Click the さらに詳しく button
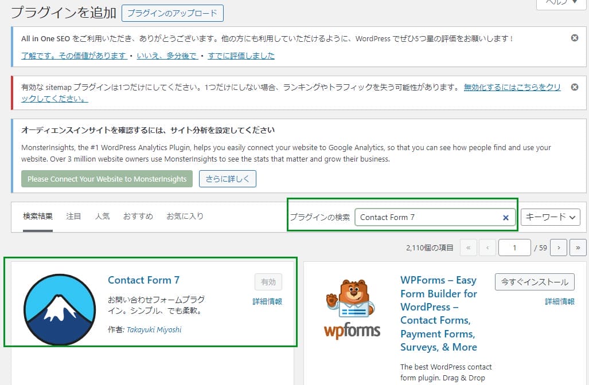The height and width of the screenshot is (385, 589). click(x=227, y=179)
